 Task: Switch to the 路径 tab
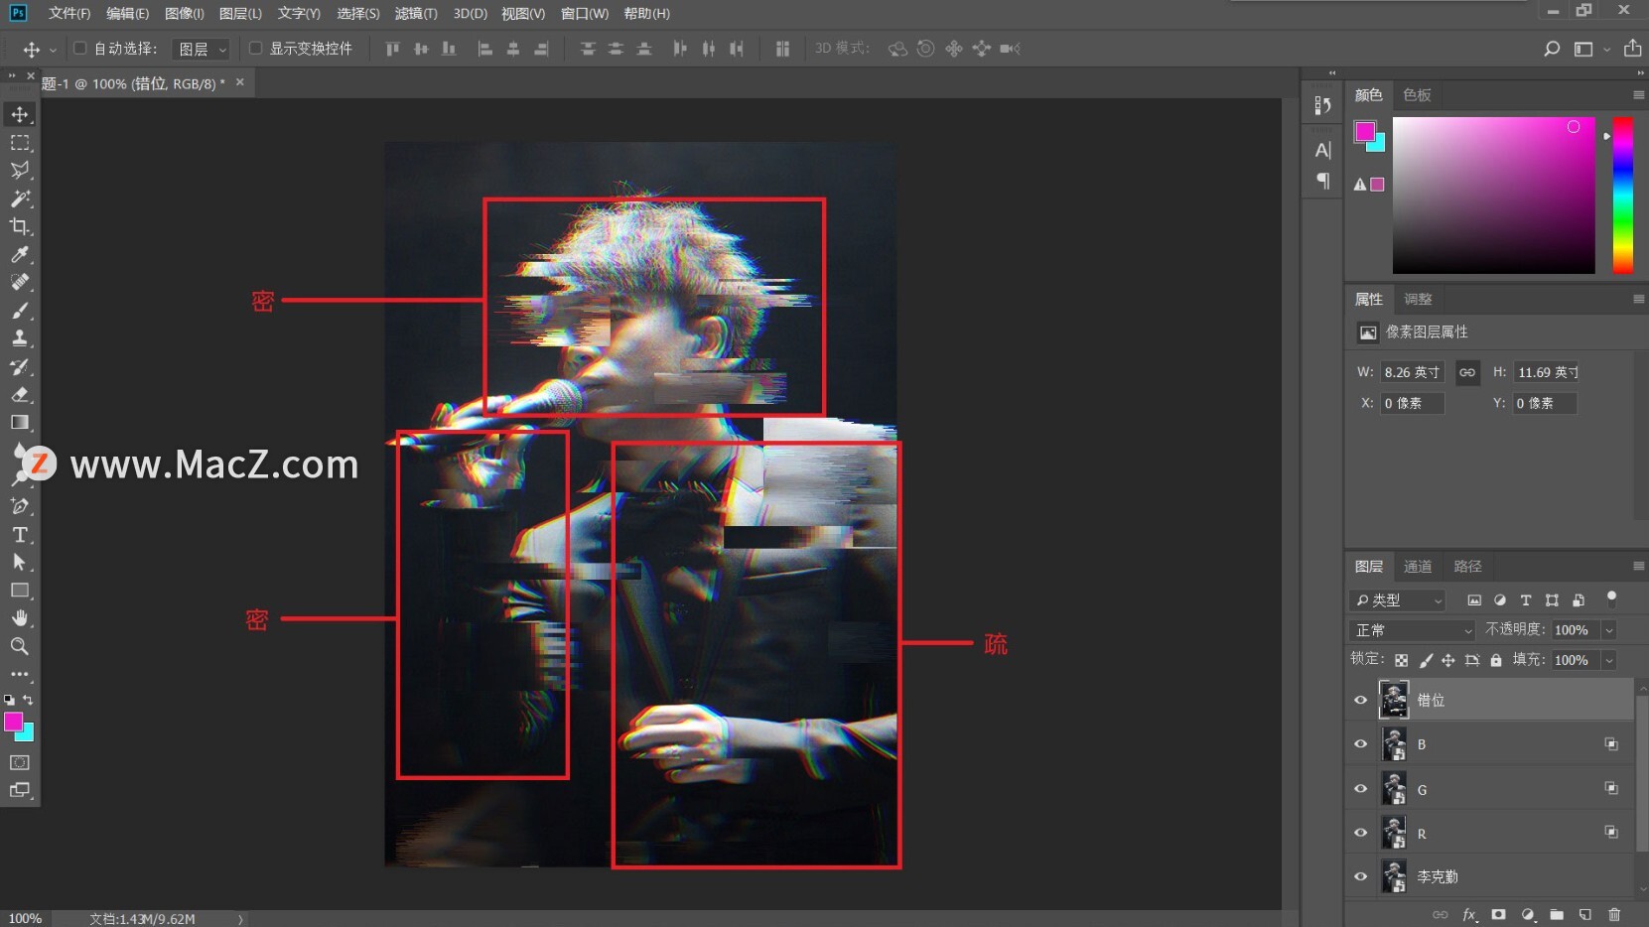coord(1467,566)
